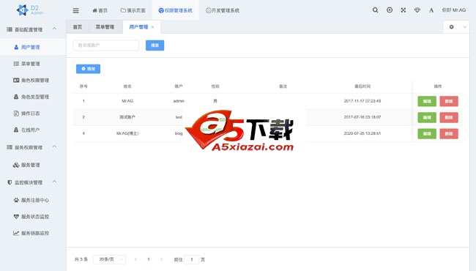
Task: Click the circular target icon in top bar
Action: click(x=390, y=10)
